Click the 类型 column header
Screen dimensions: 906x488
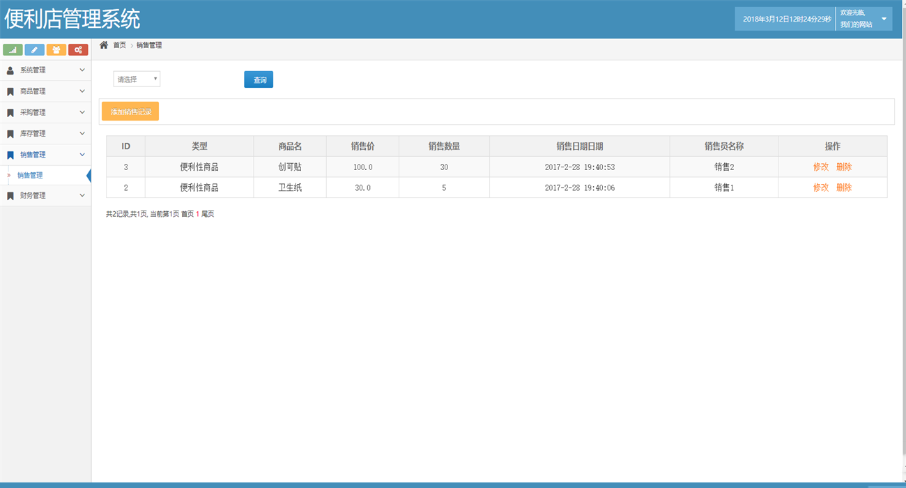[x=199, y=146]
